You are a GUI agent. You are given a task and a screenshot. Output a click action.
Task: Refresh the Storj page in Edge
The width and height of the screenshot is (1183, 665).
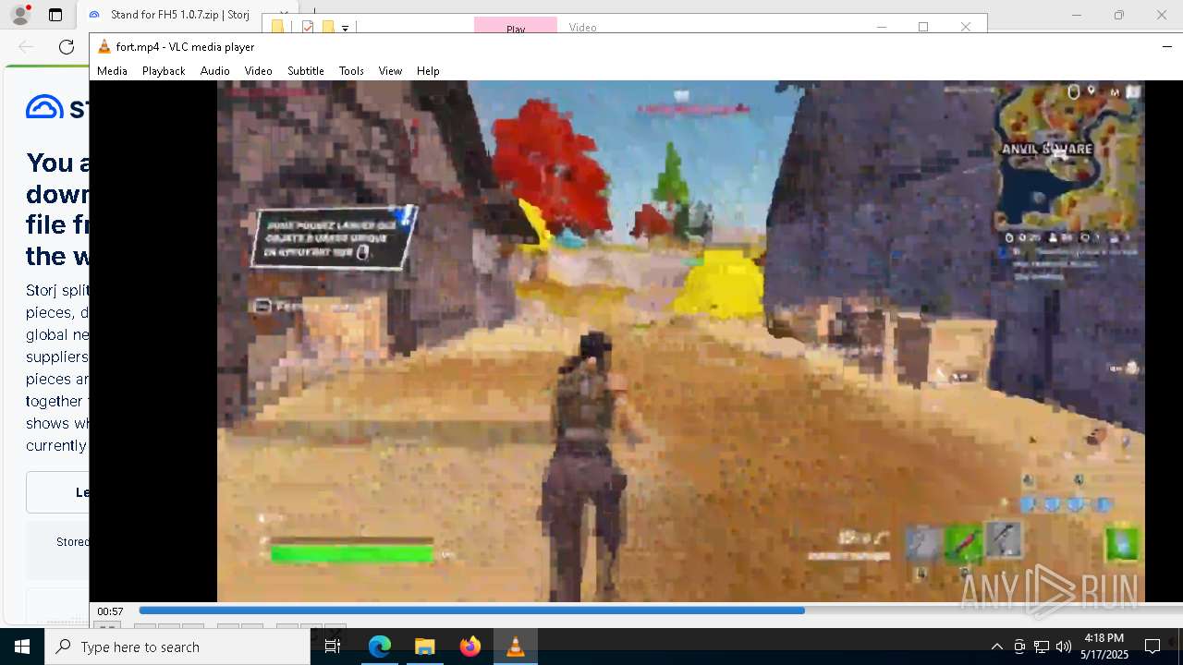pyautogui.click(x=67, y=47)
